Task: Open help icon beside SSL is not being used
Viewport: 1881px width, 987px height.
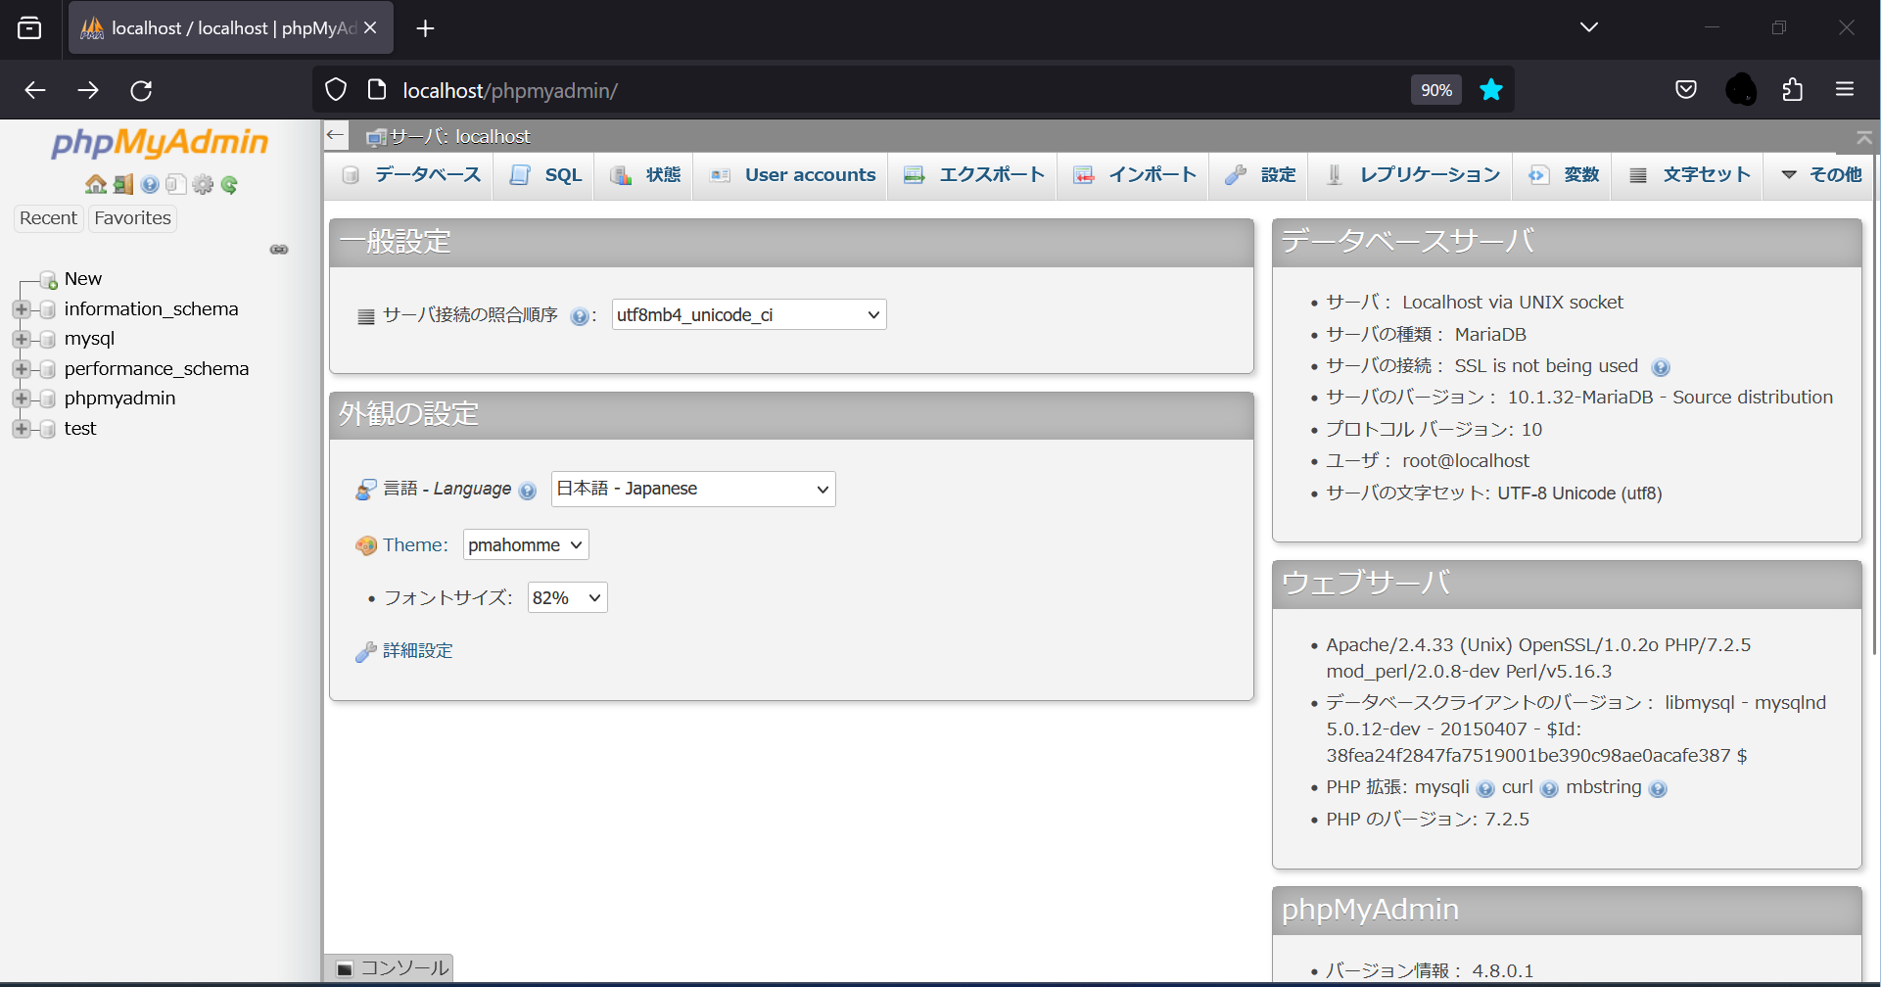Action: [x=1661, y=367]
